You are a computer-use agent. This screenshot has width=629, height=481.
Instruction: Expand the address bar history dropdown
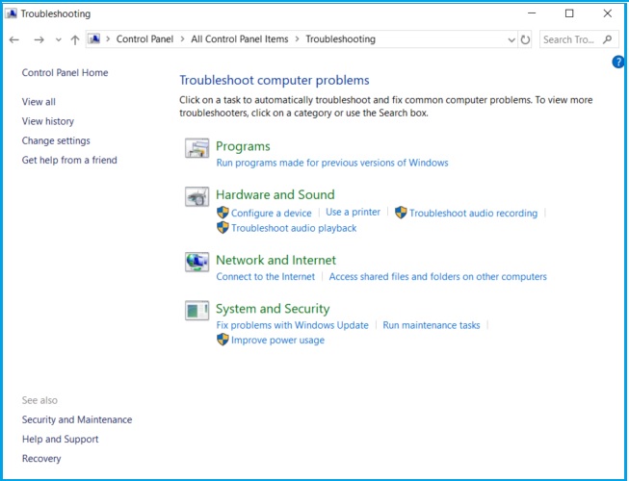coord(511,39)
